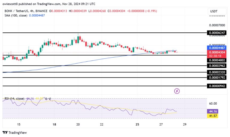Click the red current price label 0.00004304
The image size is (230, 137).
click(217, 52)
